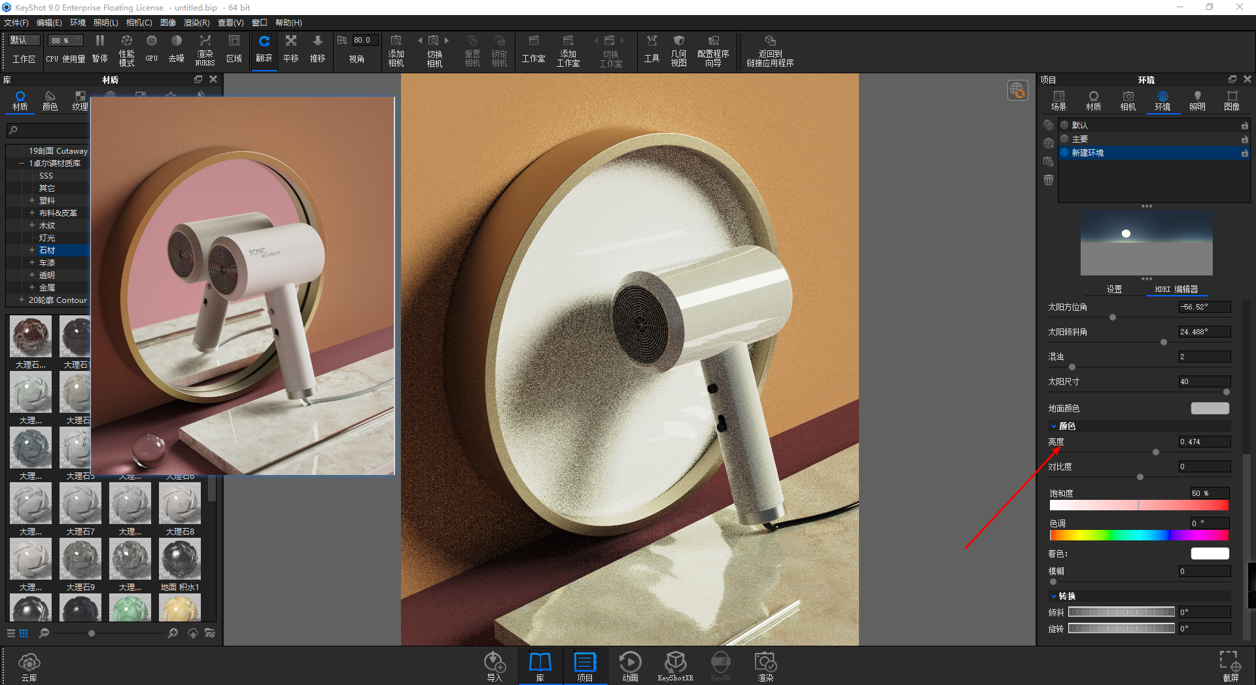Toggle performance mode (性能模式)
The height and width of the screenshot is (685, 1256).
(126, 50)
